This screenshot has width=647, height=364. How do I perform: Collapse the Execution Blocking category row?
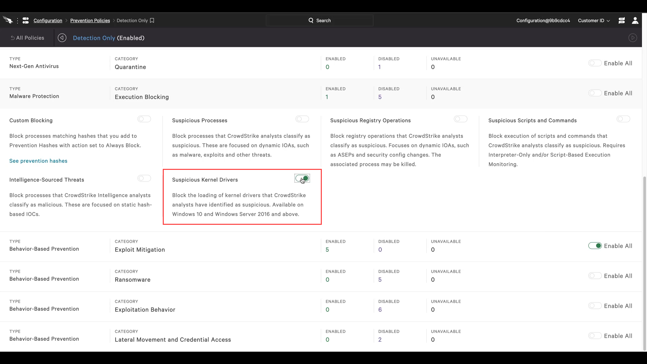(x=321, y=94)
